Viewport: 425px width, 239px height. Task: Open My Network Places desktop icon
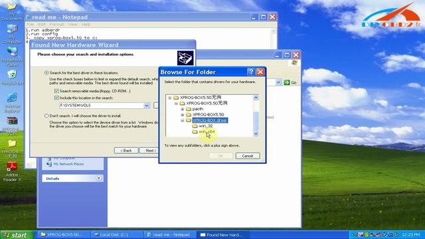point(12,56)
